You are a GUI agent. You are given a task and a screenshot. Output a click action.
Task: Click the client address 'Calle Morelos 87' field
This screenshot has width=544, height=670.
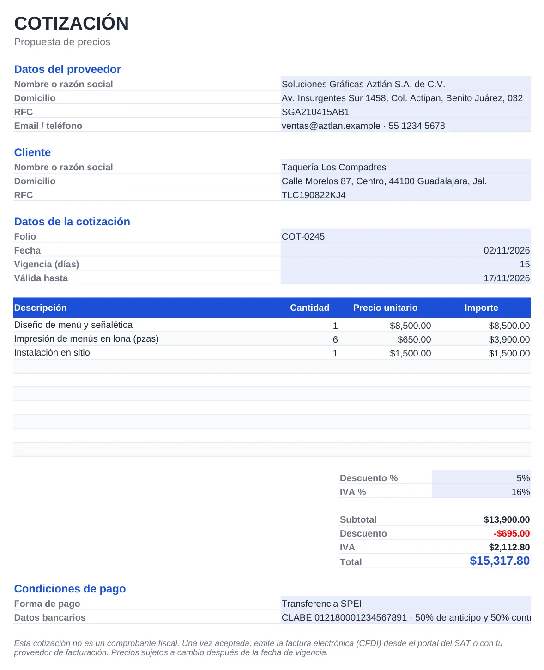[x=405, y=181]
